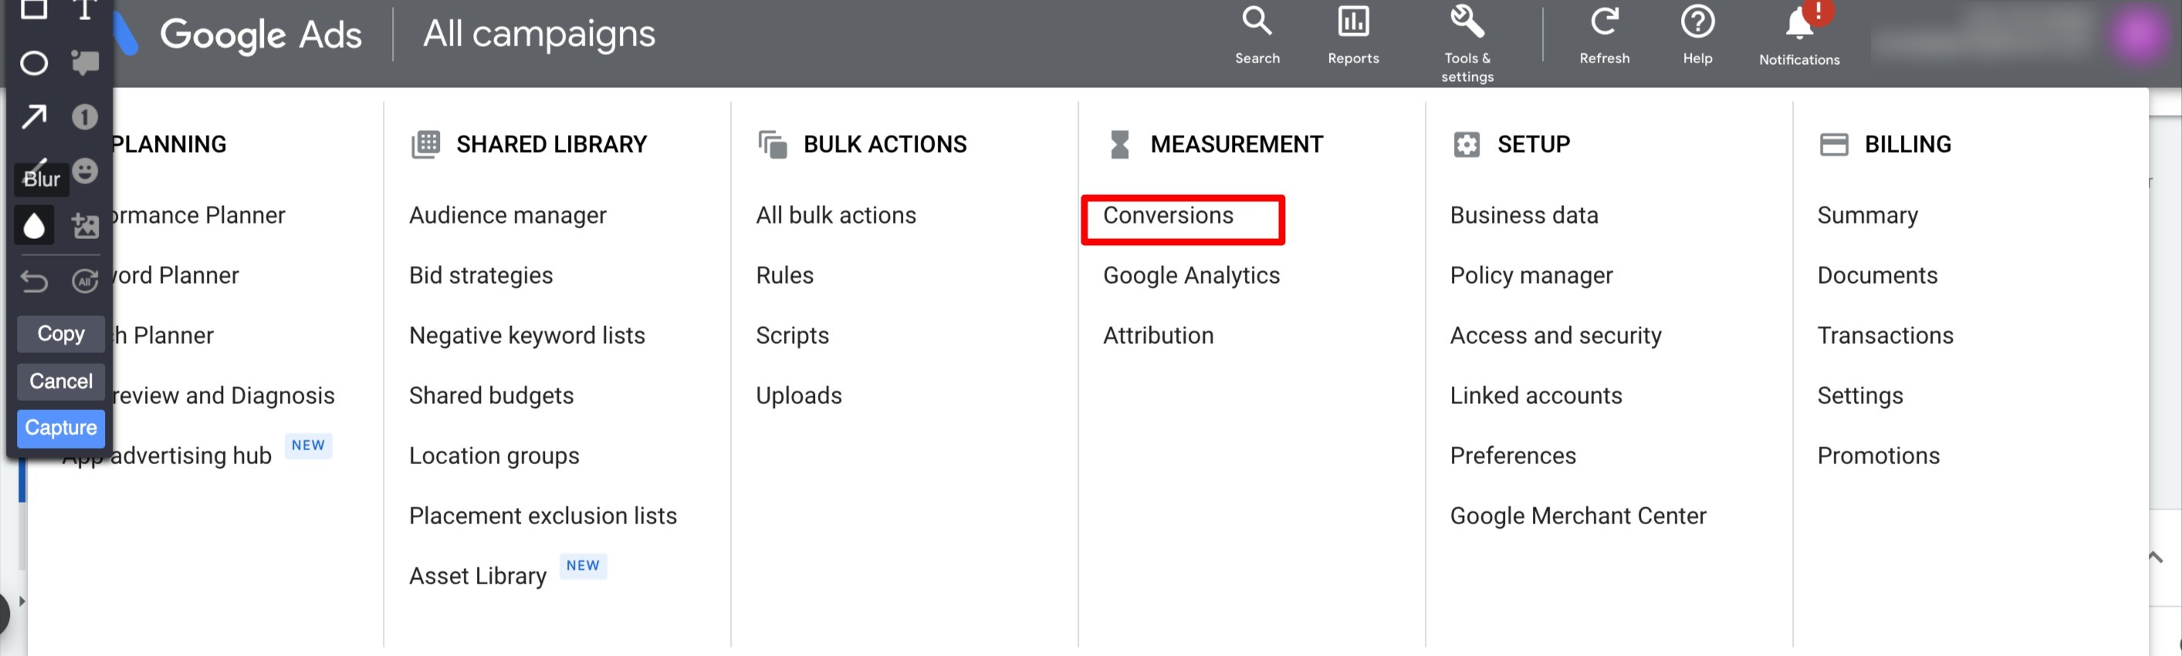Collapse panel with the up chevron
Screen dimensions: 2182x656
[2156, 557]
